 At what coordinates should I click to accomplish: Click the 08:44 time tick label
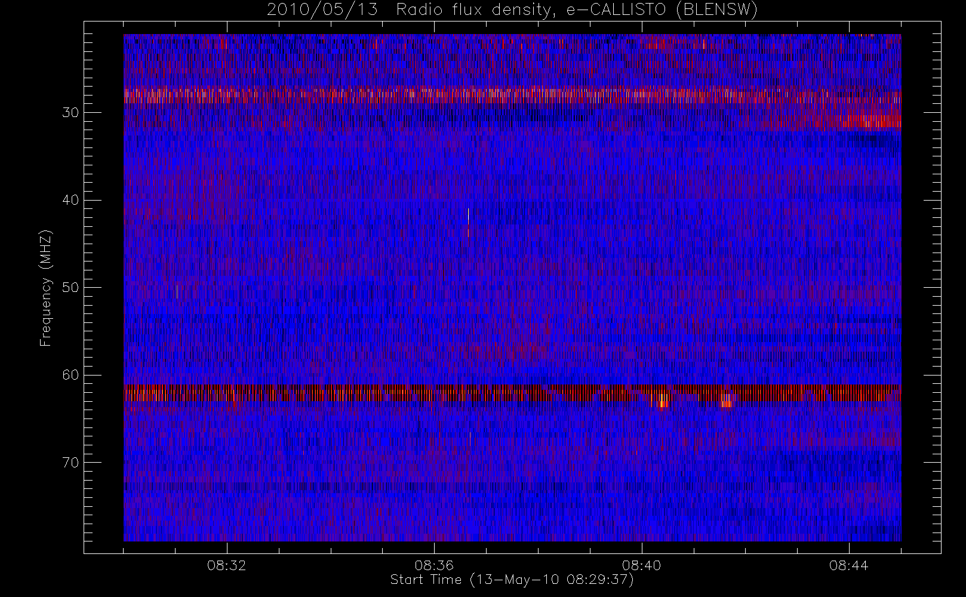[848, 565]
